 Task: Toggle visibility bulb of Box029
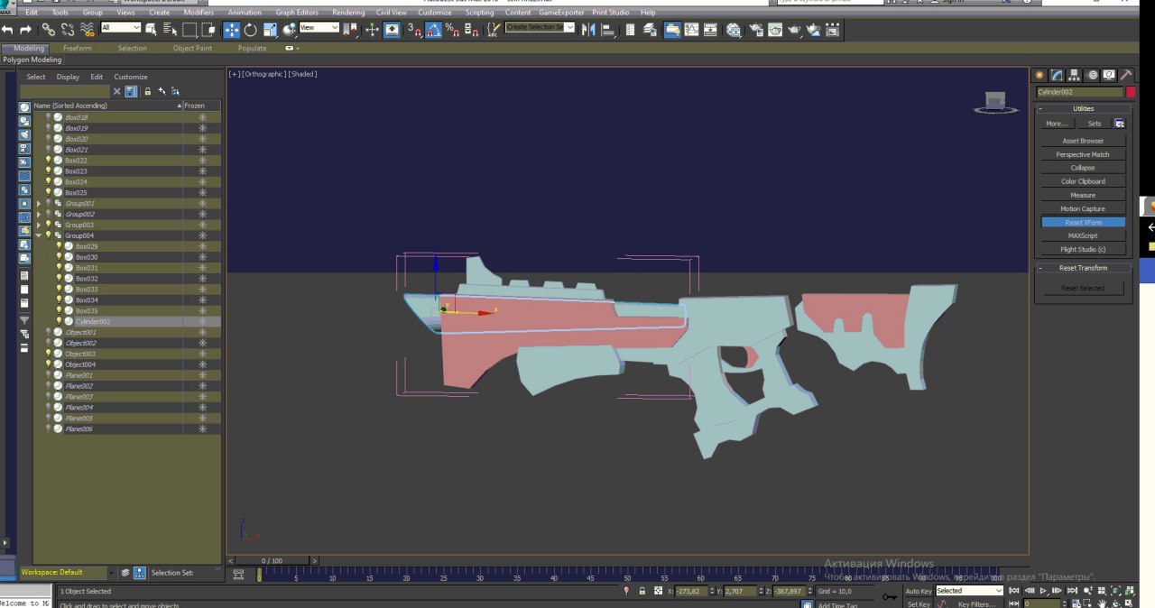coord(59,246)
